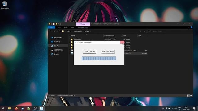Click Driver in the address breadcrumb
The width and height of the screenshot is (198, 111).
(87, 31)
